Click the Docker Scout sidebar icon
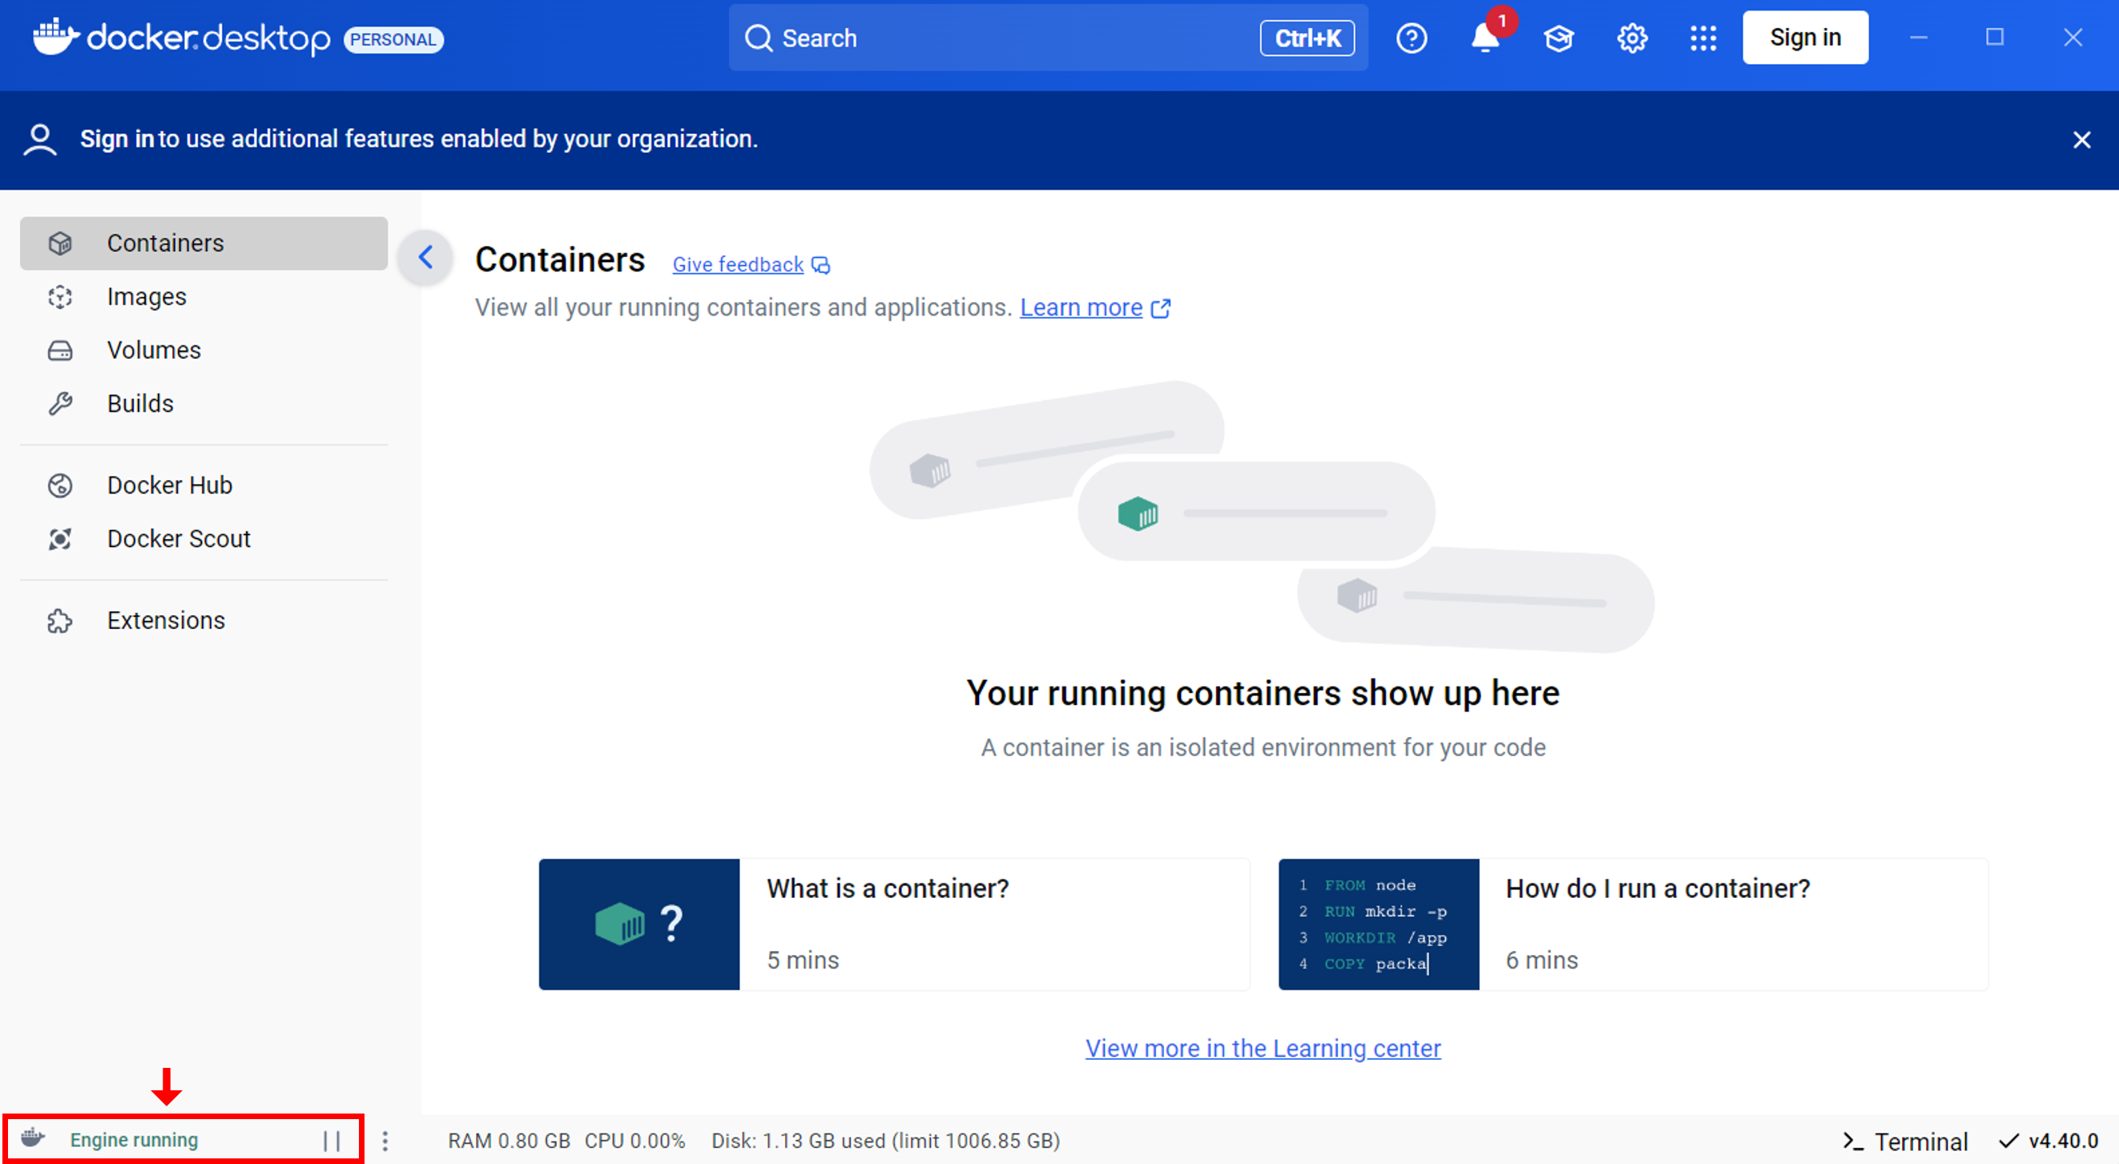Screen dimensions: 2119x1164 [x=60, y=539]
